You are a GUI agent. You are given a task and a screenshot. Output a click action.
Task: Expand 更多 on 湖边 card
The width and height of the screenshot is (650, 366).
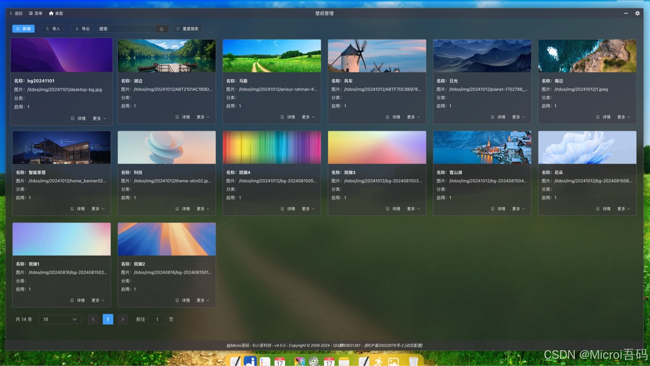[203, 117]
